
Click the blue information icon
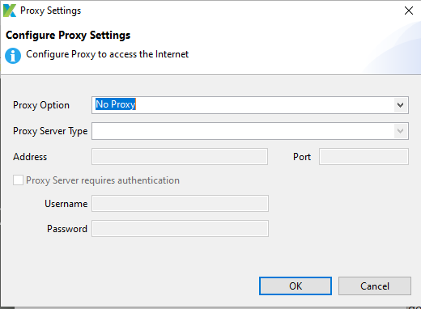coord(13,56)
